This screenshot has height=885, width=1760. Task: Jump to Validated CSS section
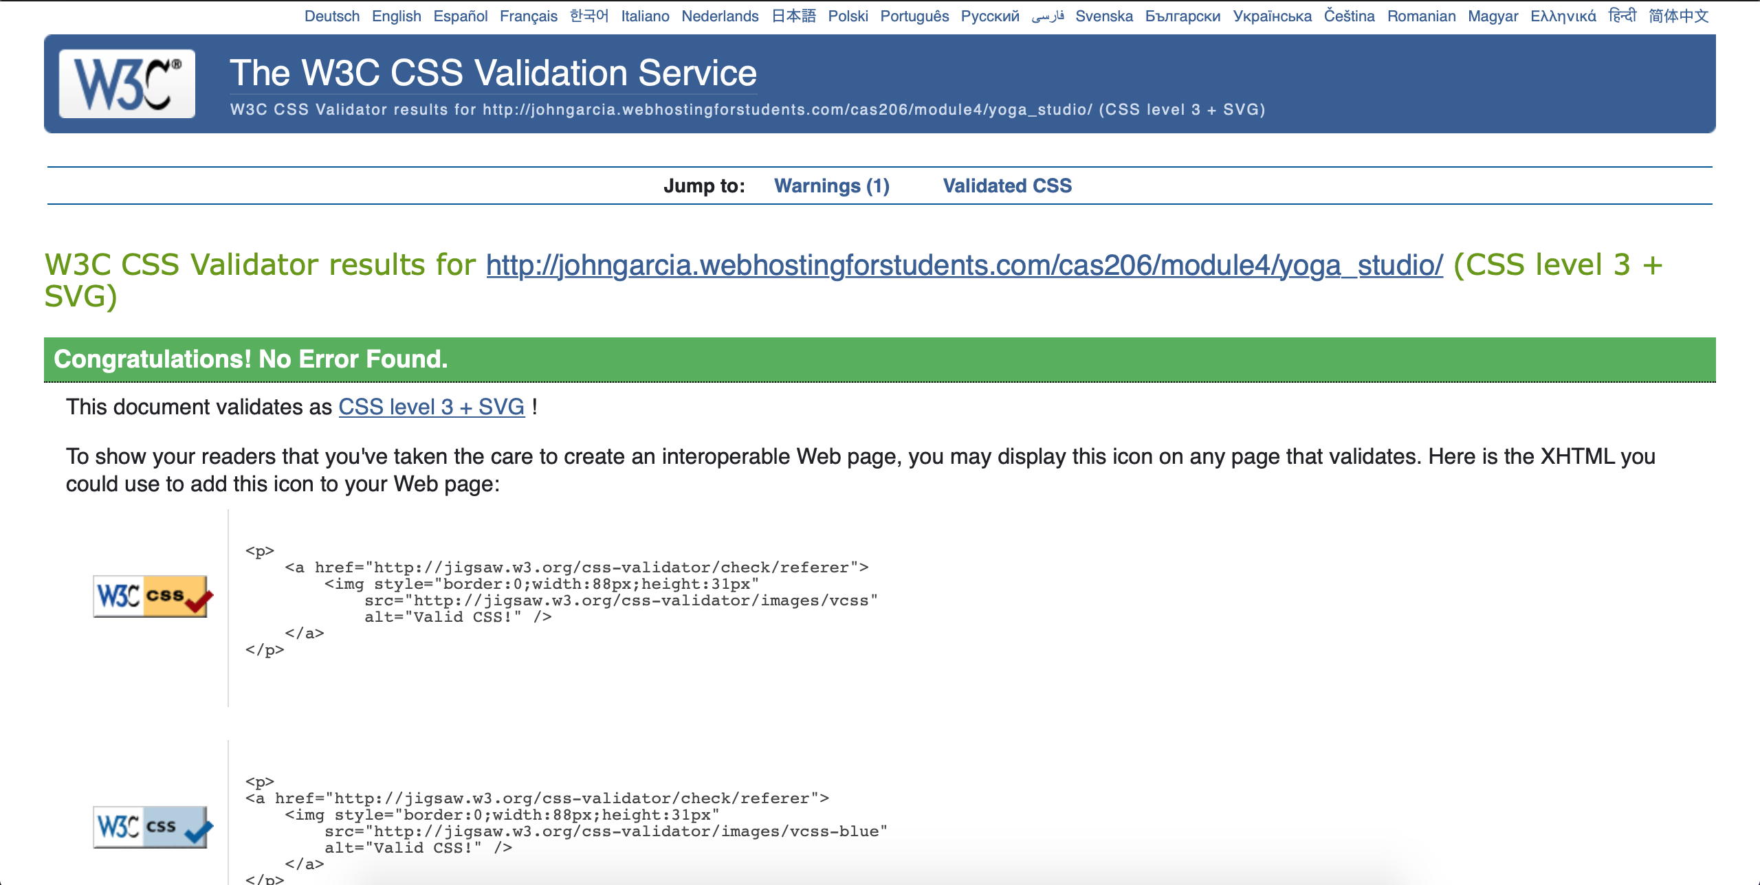1006,186
